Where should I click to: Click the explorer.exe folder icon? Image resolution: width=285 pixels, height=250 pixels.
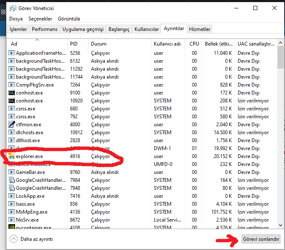click(12, 156)
